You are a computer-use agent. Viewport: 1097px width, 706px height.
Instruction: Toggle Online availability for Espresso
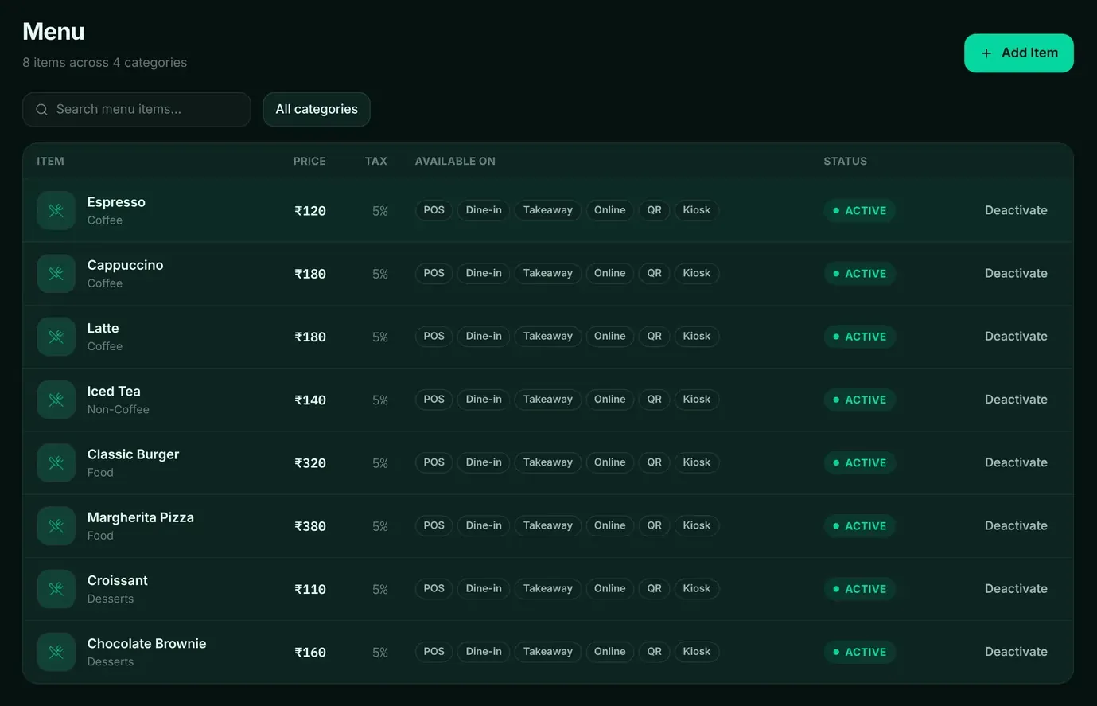610,210
